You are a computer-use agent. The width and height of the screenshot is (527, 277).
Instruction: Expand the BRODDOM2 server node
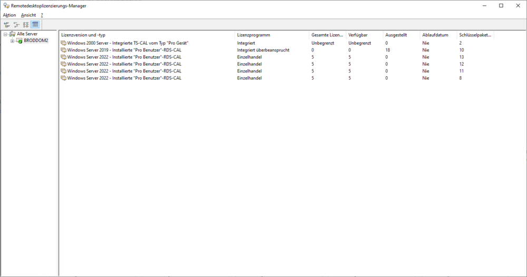coord(12,41)
